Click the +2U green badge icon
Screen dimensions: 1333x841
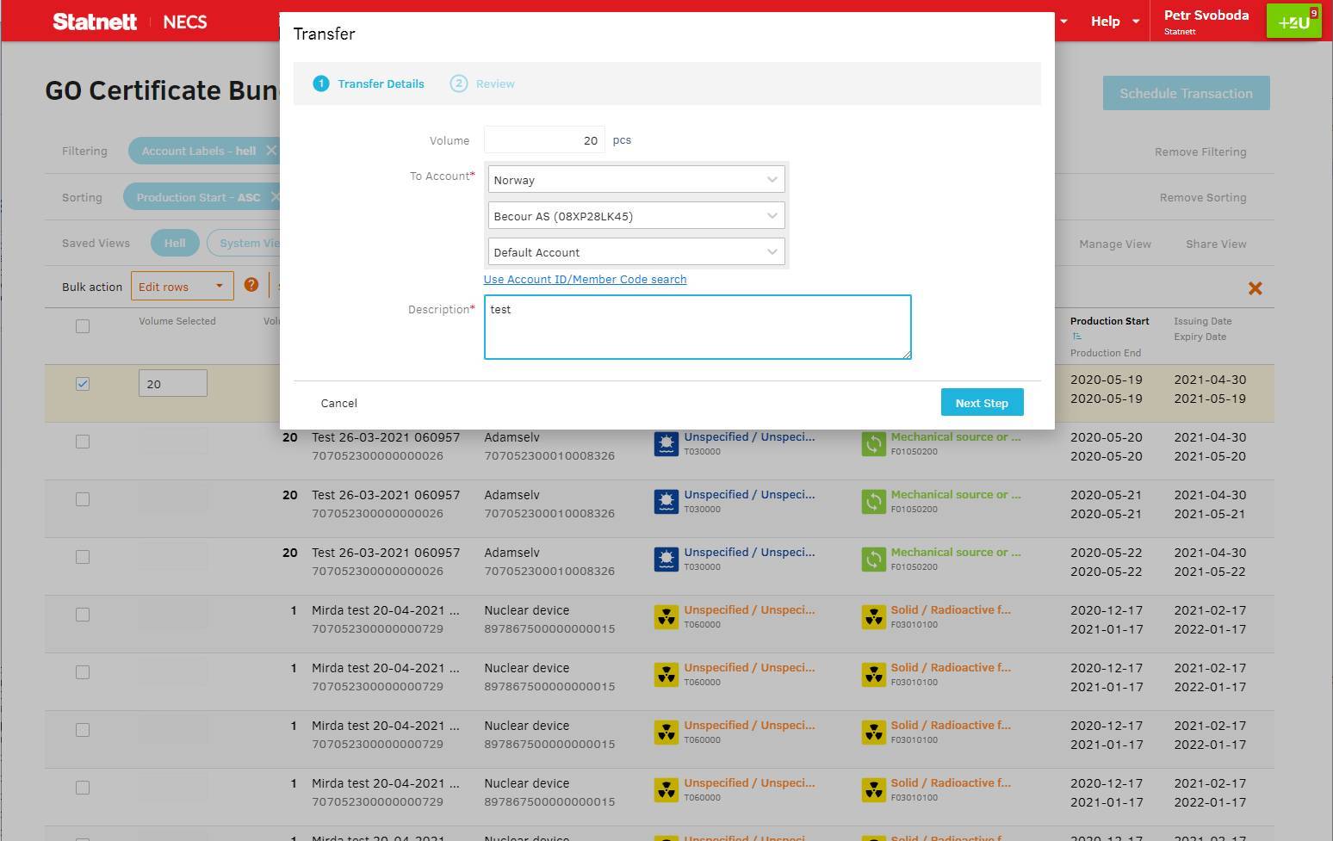[1293, 22]
